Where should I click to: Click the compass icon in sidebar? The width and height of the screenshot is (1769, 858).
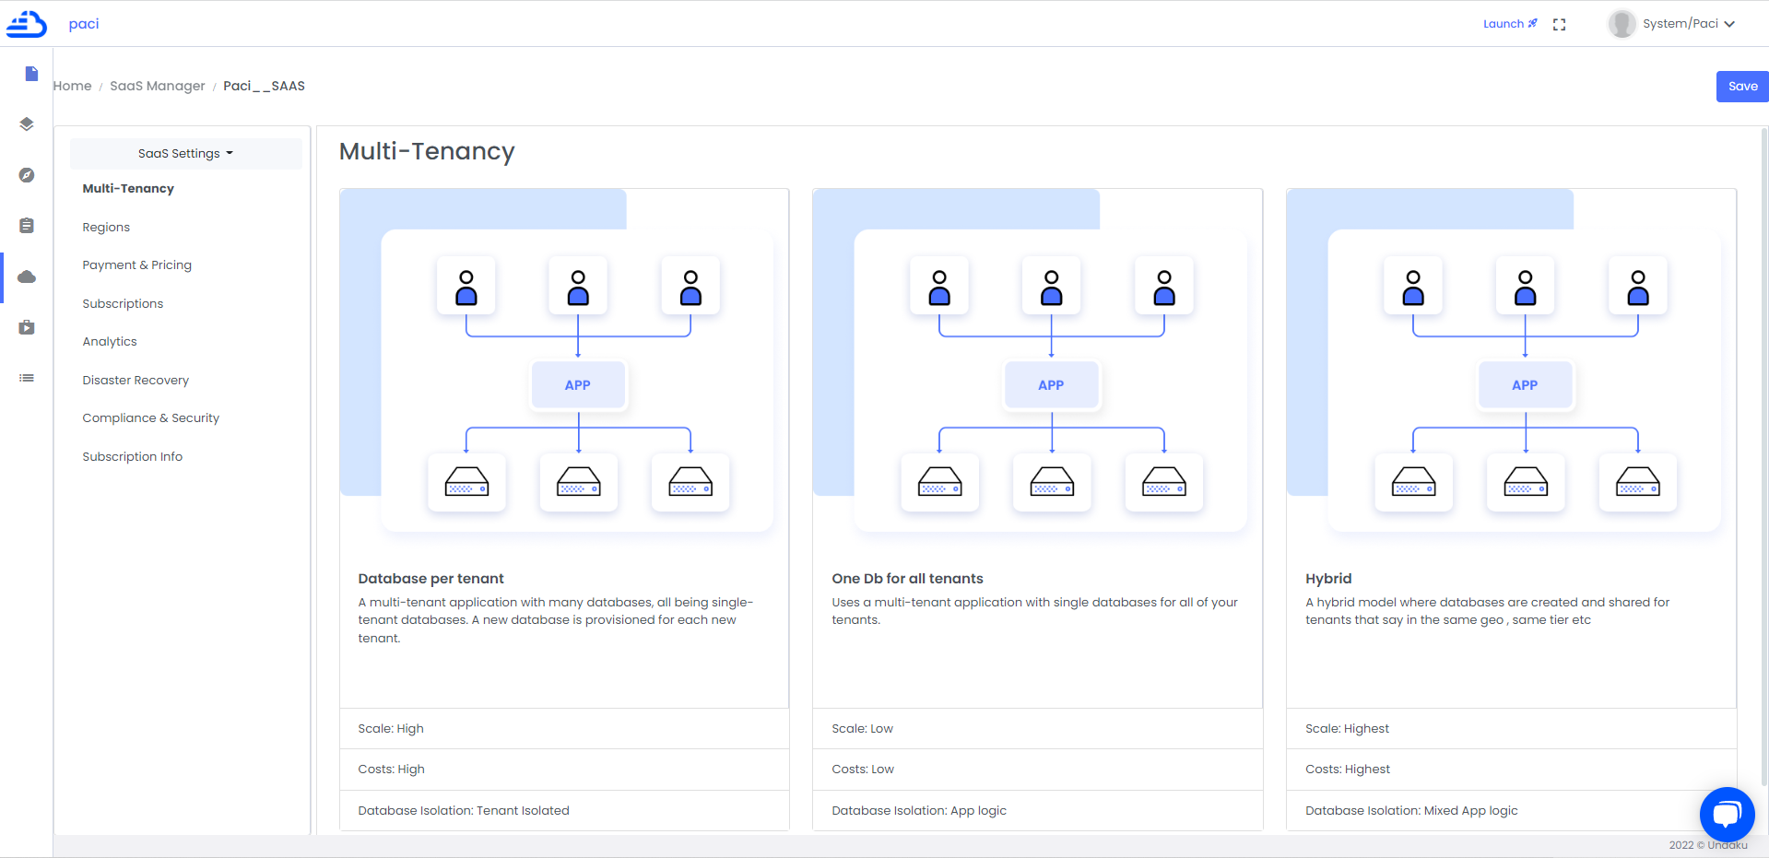(27, 175)
